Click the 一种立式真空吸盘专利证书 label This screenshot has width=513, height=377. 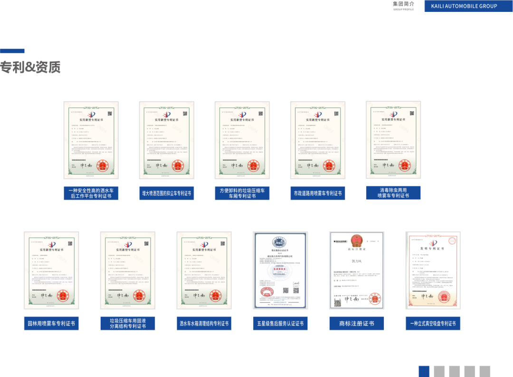coord(433,323)
